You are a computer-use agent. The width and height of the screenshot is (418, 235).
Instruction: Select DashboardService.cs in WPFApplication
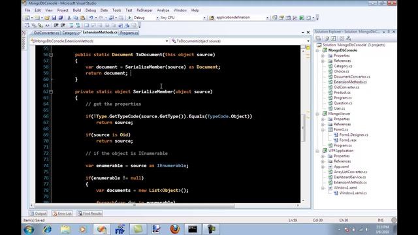350,177
